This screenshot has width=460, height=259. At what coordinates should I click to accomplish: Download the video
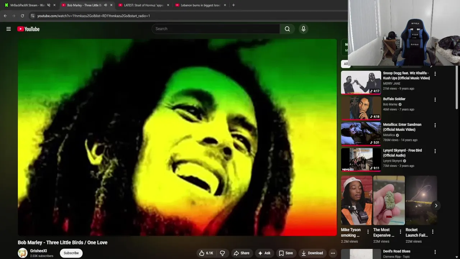(312, 253)
